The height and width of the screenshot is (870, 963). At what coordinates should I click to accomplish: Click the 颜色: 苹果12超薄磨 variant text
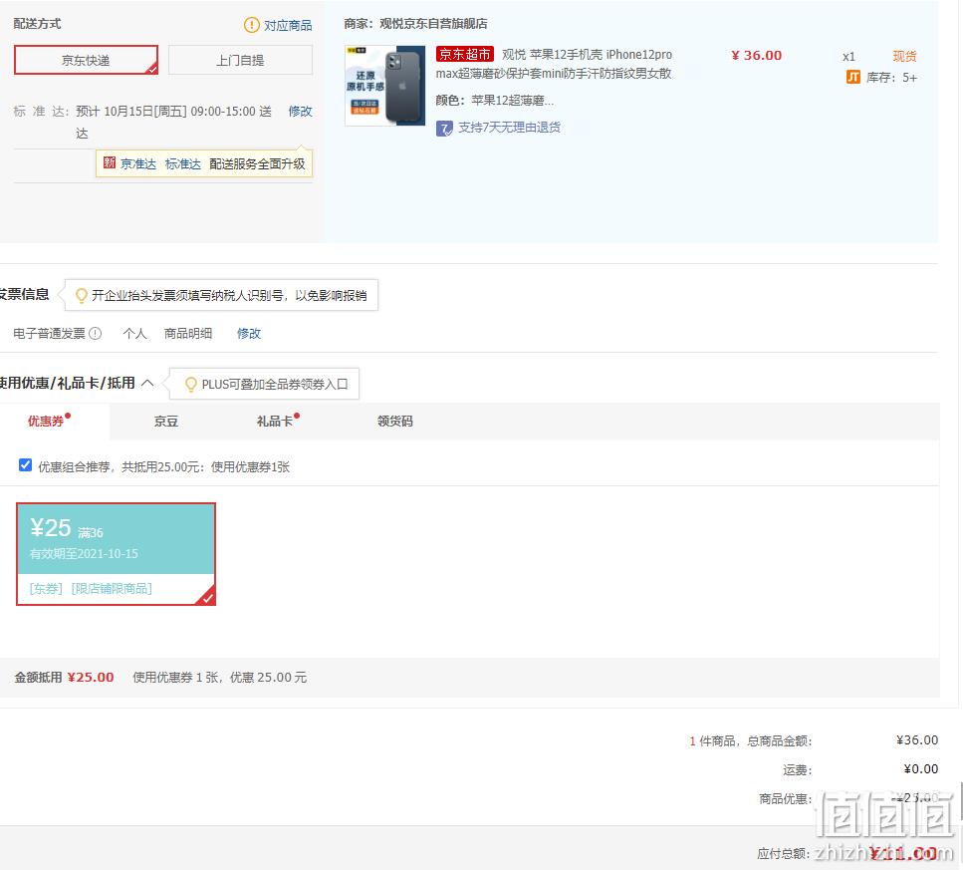495,100
